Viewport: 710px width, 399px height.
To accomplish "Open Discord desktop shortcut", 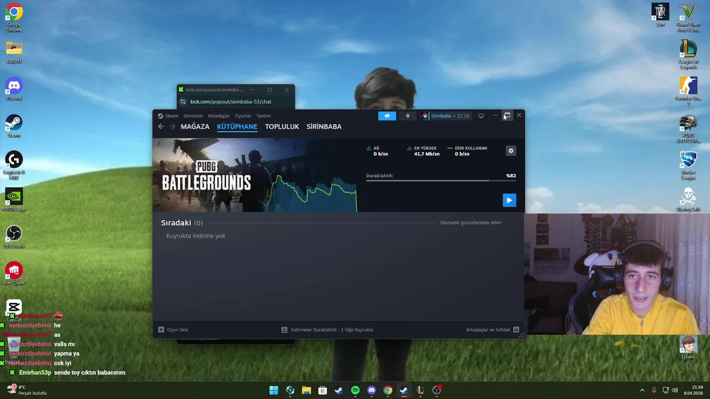I will point(14,90).
